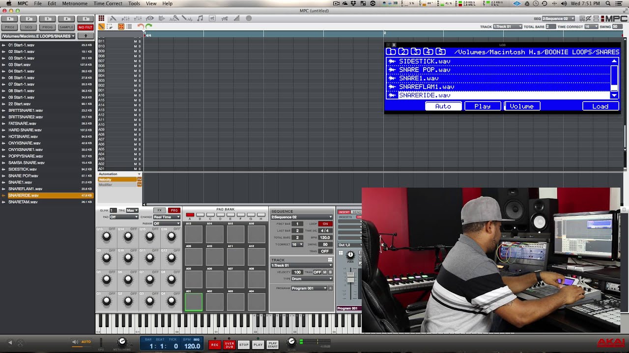Adjust the Program 001 channel fader
Image resolution: width=629 pixels, height=353 pixels.
[350, 278]
